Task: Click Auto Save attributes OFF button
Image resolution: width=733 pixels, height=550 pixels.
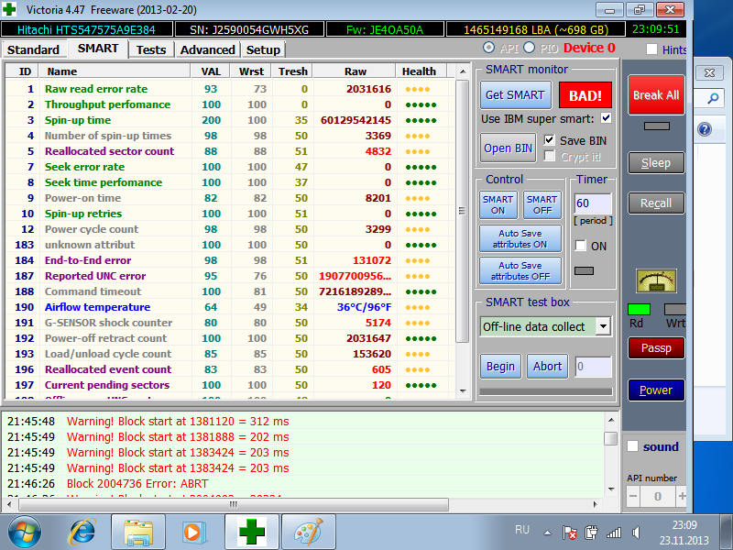Action: 520,270
